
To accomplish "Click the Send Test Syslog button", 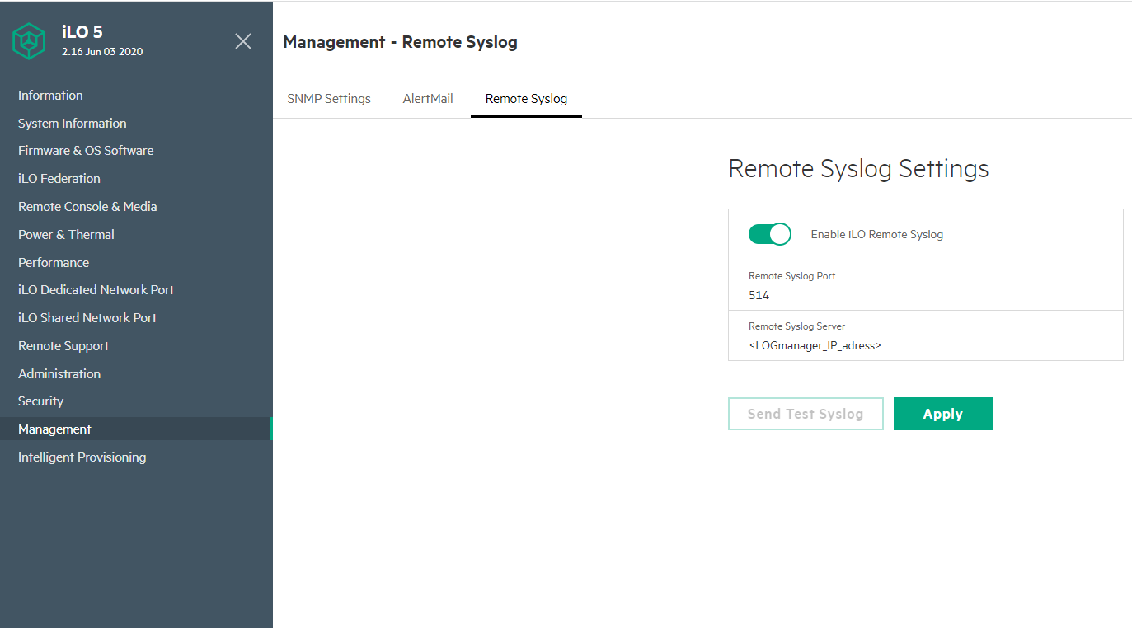I will [806, 414].
